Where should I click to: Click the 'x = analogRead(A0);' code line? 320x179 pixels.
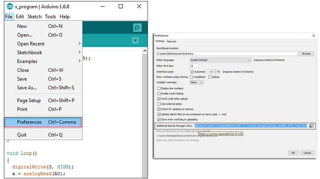click(39, 174)
